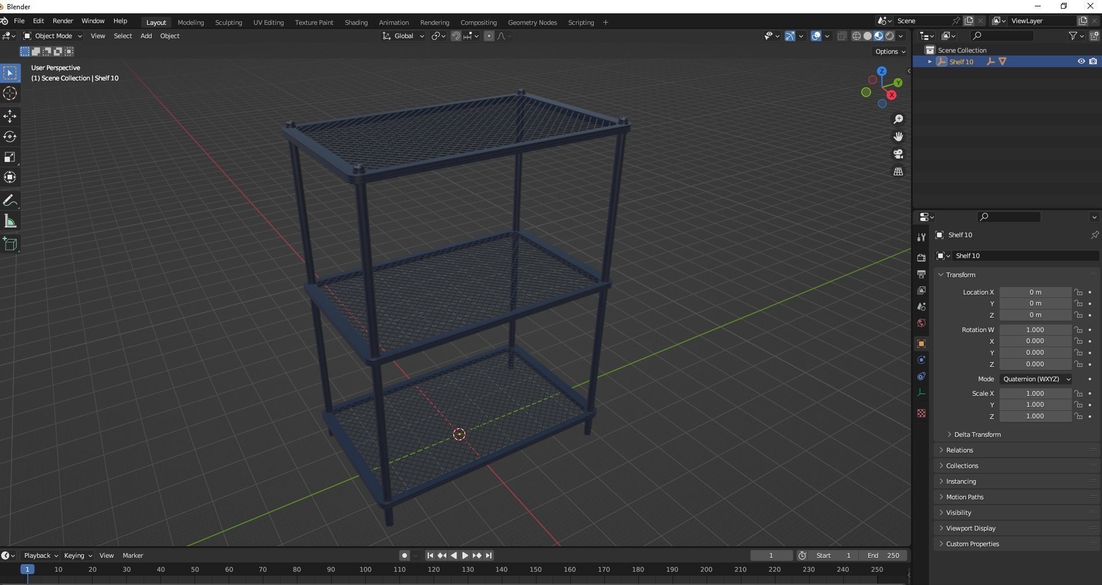
Task: Activate the combined Transform tool
Action: click(10, 177)
